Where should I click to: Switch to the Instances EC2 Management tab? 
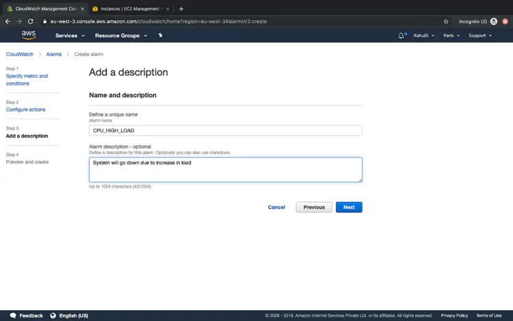(x=130, y=9)
